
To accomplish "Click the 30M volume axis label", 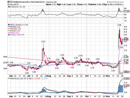I will pos(5,57).
